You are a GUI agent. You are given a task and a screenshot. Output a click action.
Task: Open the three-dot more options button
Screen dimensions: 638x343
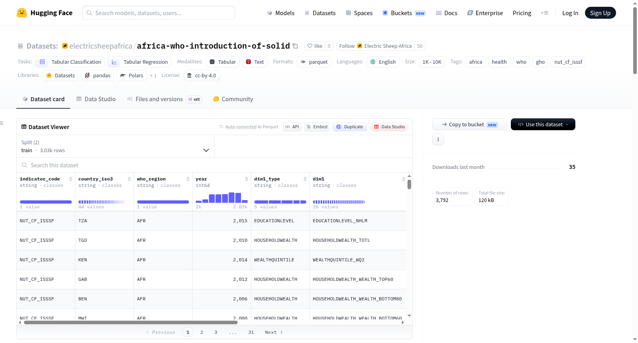pos(438,139)
